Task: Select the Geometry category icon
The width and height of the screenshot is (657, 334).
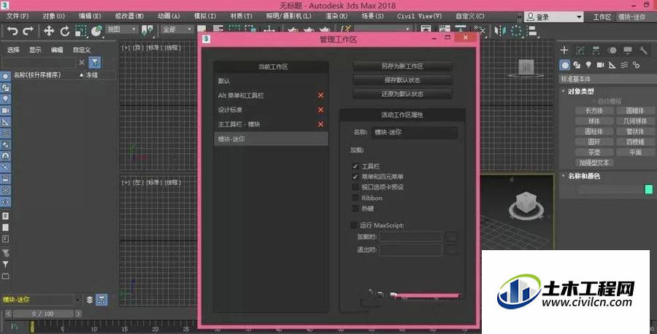Action: 565,66
